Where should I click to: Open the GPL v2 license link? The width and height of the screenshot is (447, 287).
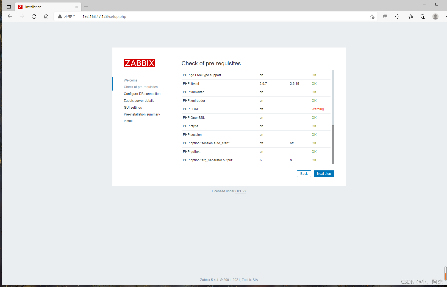pyautogui.click(x=241, y=191)
